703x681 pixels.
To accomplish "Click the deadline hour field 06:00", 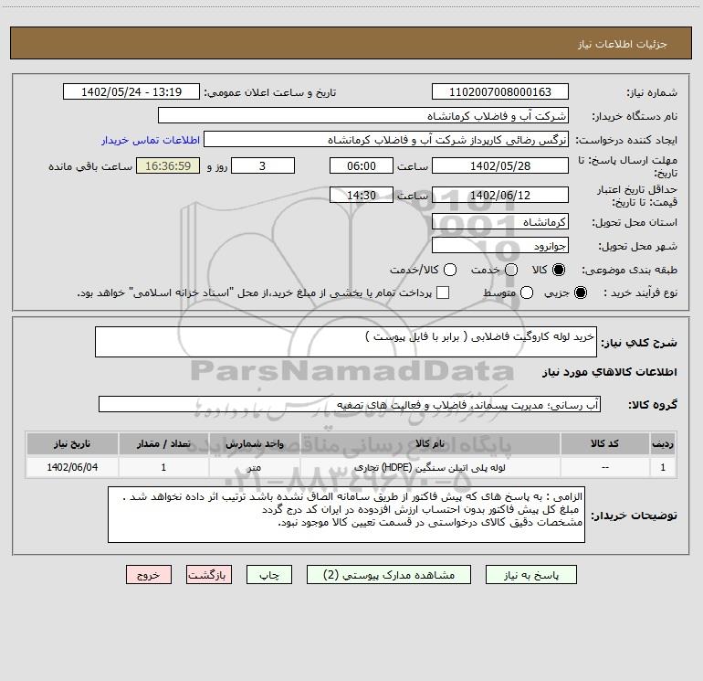I will pyautogui.click(x=362, y=166).
